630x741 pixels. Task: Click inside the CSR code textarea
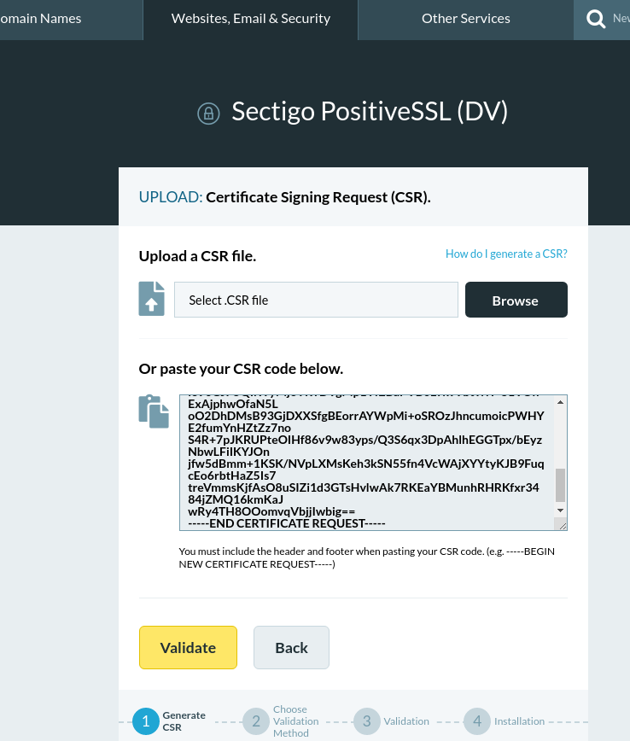tap(367, 462)
